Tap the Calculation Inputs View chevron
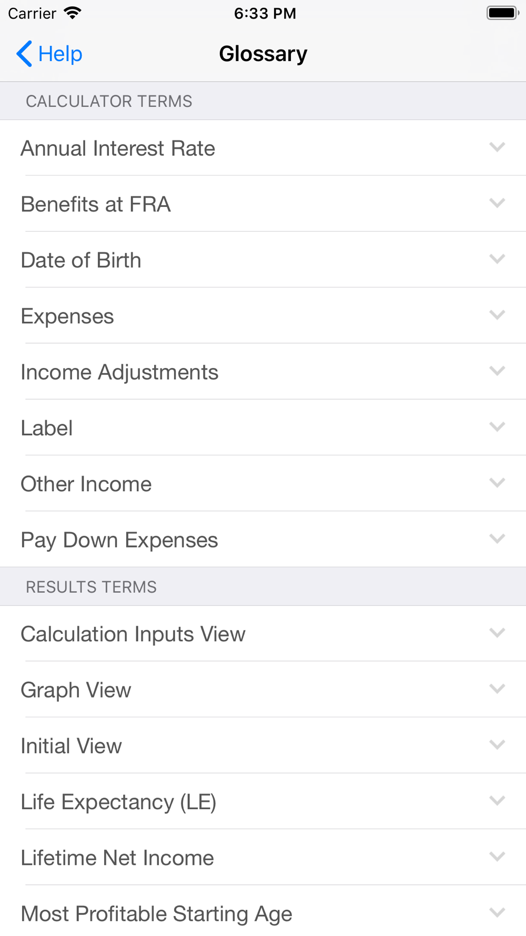The height and width of the screenshot is (936, 526). pyautogui.click(x=497, y=633)
